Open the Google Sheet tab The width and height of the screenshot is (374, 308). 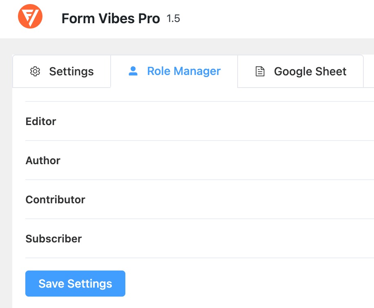pos(310,71)
